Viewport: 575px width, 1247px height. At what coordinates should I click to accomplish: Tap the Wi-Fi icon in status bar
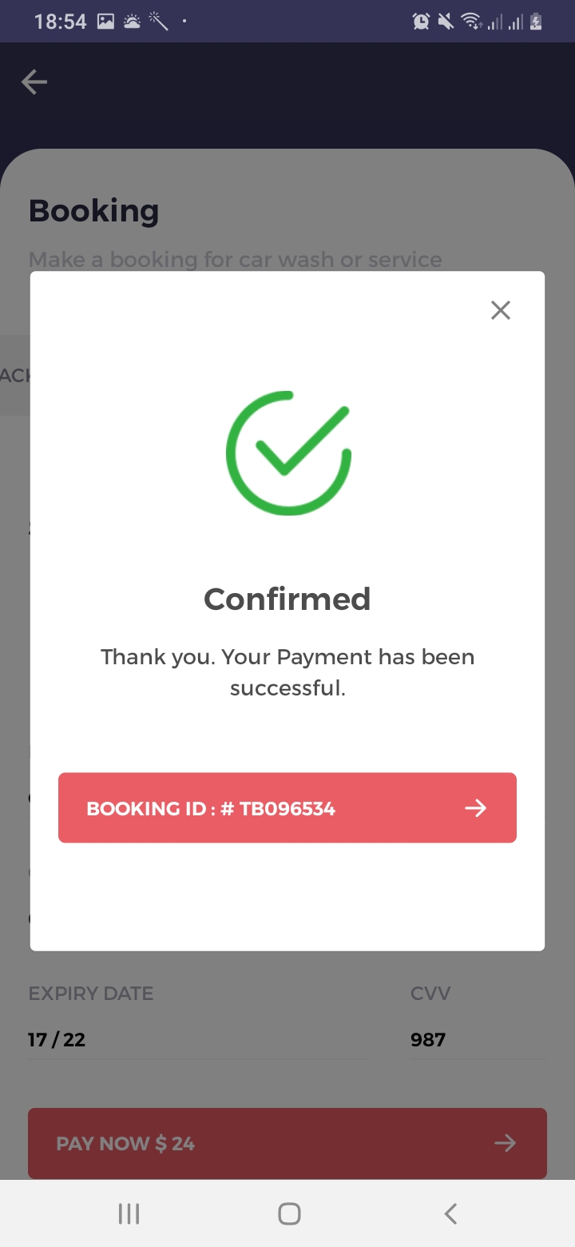coord(471,22)
